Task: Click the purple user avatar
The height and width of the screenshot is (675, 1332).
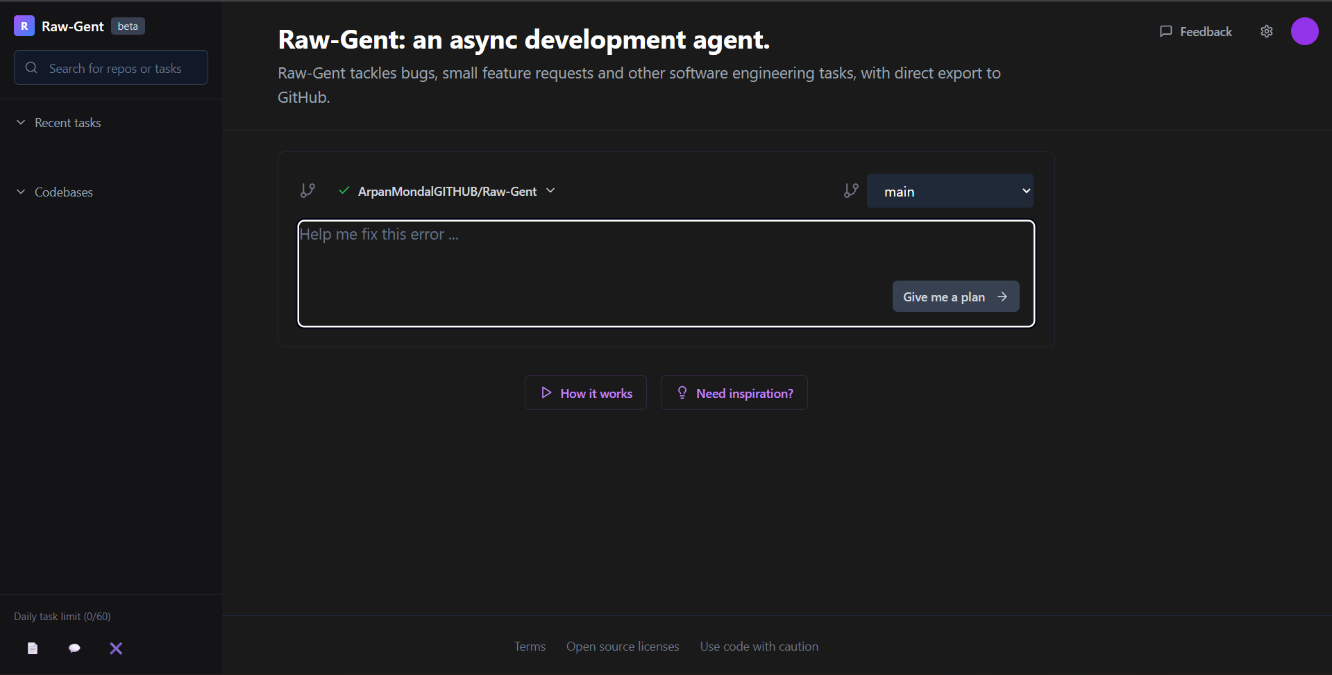Action: click(1305, 32)
